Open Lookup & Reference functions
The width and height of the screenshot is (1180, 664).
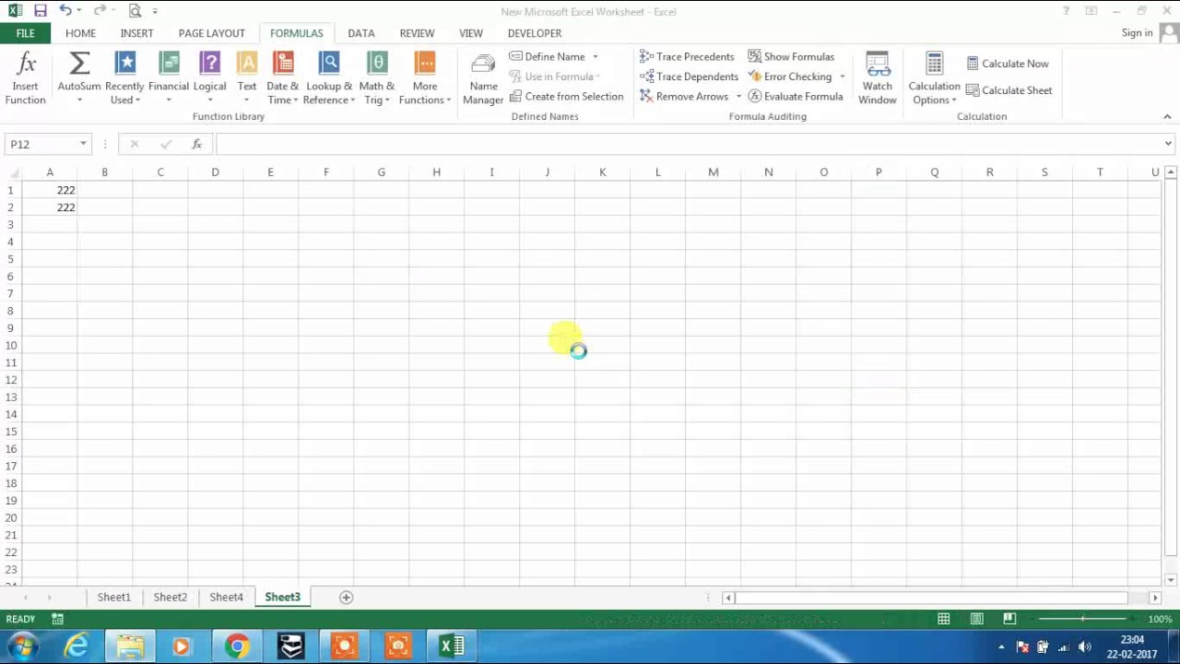pyautogui.click(x=329, y=78)
